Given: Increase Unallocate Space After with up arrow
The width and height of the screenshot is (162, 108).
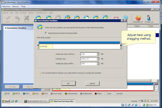Looking at the screenshot, I should tap(98, 63).
